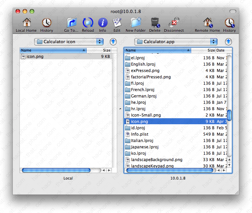Open the Calculator icon local path dropdown
The width and height of the screenshot is (252, 213).
click(x=69, y=42)
